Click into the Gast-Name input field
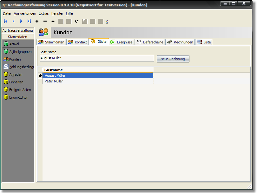The image size is (257, 194). 97,58
